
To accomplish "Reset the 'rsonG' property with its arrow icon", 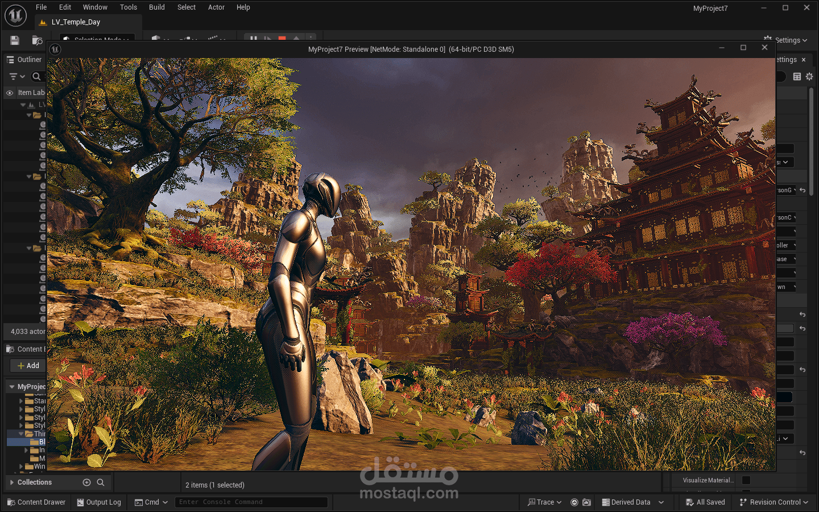I will point(803,190).
